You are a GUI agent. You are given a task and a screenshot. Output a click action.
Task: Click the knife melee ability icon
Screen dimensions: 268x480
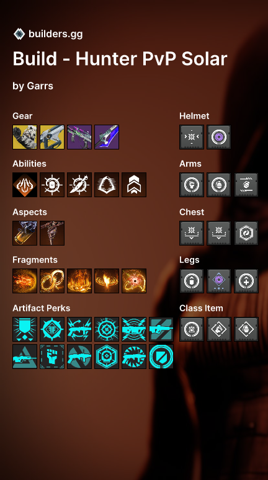pyautogui.click(x=79, y=185)
